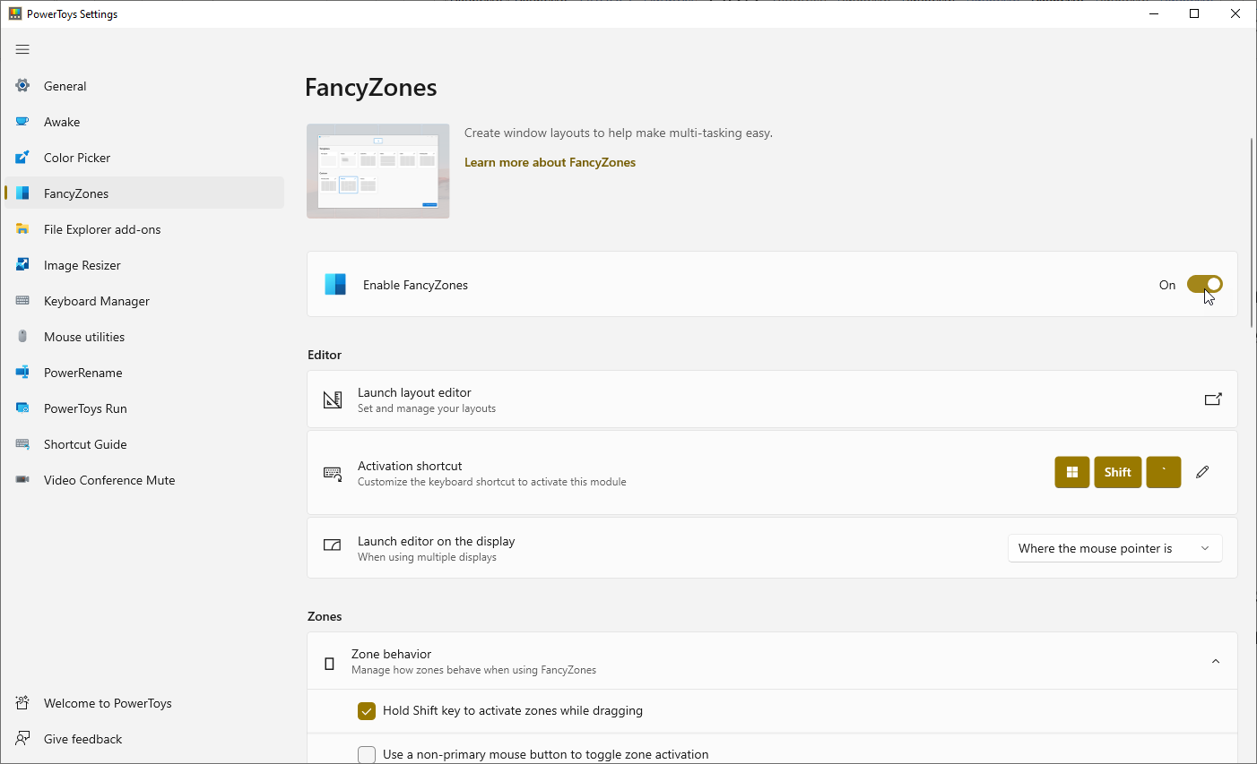Click the Activation shortcut keyboard icon
Screen dimensions: 1257x764
pos(333,473)
